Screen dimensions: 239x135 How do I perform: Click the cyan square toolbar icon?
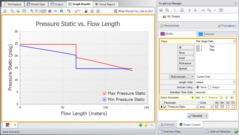click(x=61, y=11)
